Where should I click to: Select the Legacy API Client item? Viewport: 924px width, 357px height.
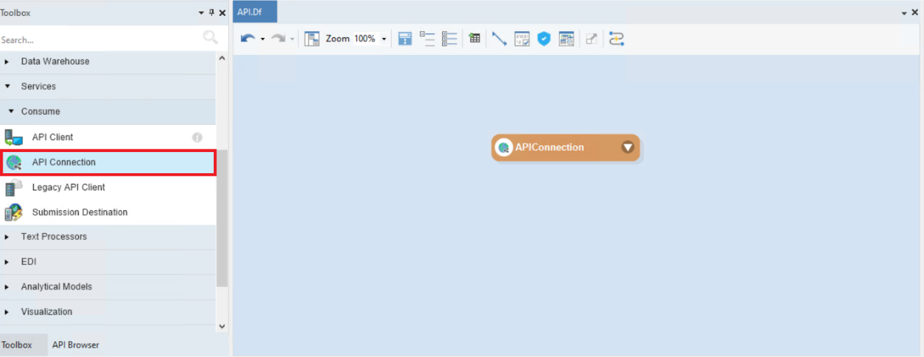tap(108, 187)
